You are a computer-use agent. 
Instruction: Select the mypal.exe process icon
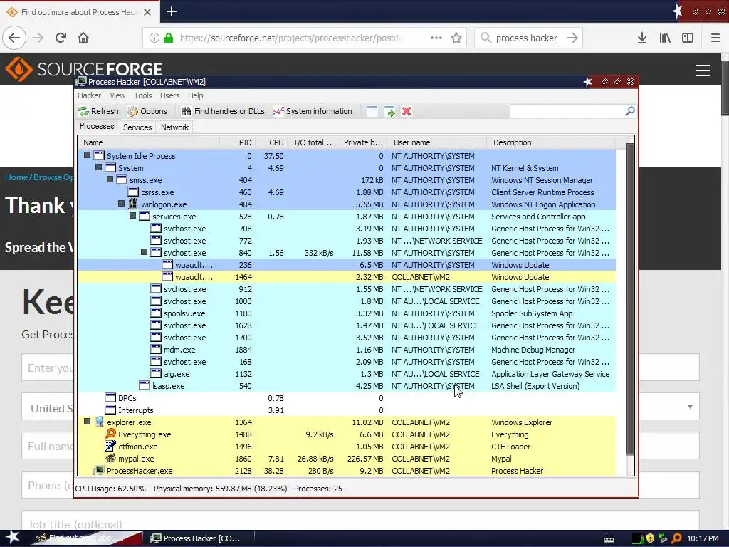tap(110, 458)
